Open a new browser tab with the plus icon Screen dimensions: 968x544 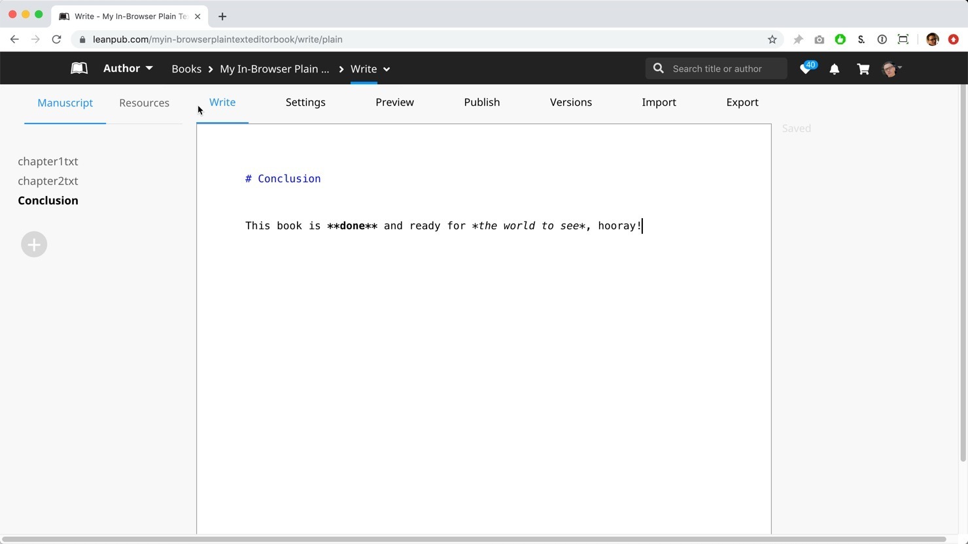pos(222,16)
